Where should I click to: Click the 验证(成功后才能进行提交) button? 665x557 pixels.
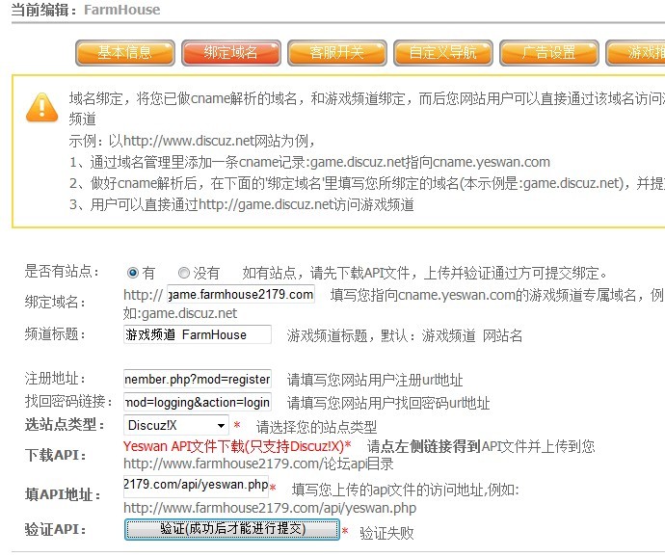pos(232,529)
